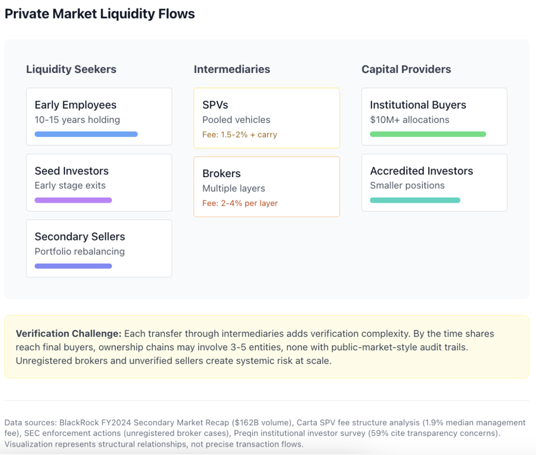536x455 pixels.
Task: Click the Verification Challenge callout box
Action: click(x=266, y=347)
